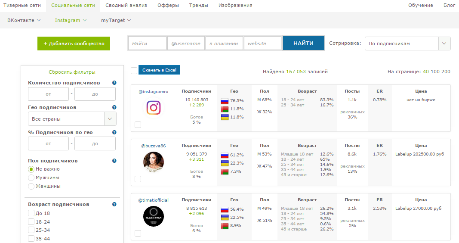Click the help icon for Гео подписчиков
The height and width of the screenshot is (243, 459).
point(114,108)
